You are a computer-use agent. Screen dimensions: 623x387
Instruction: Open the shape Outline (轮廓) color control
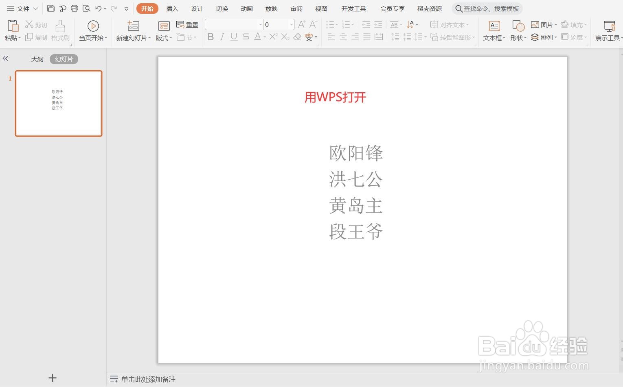(574, 37)
